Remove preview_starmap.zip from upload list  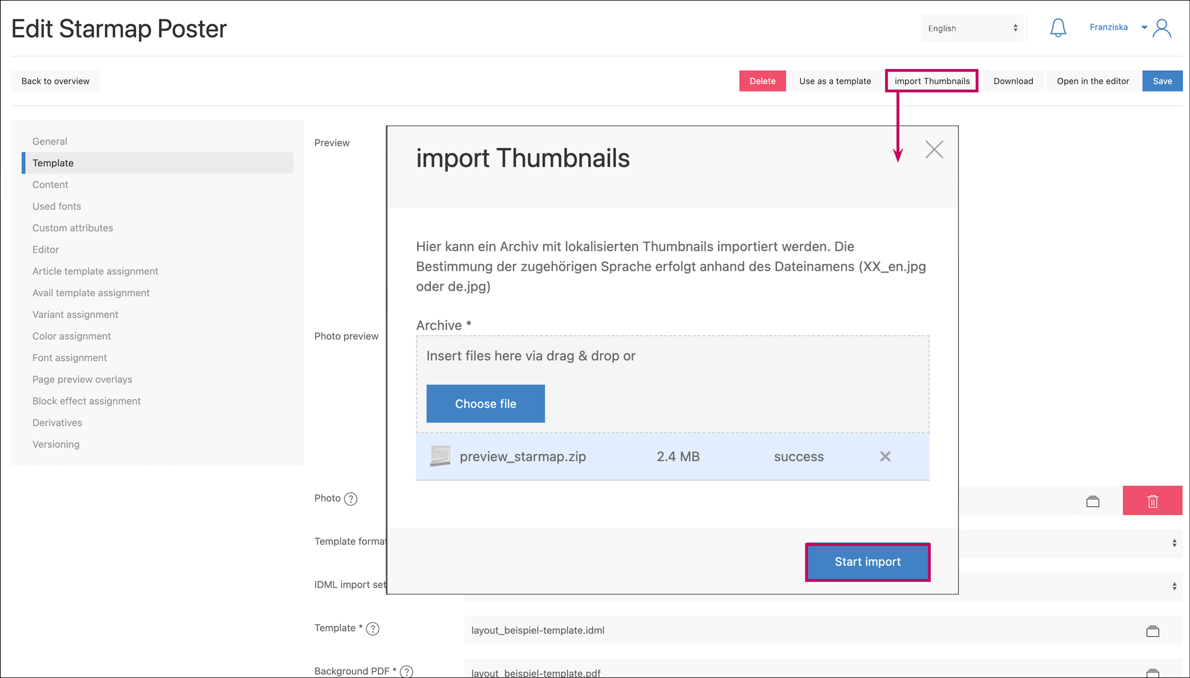[885, 456]
